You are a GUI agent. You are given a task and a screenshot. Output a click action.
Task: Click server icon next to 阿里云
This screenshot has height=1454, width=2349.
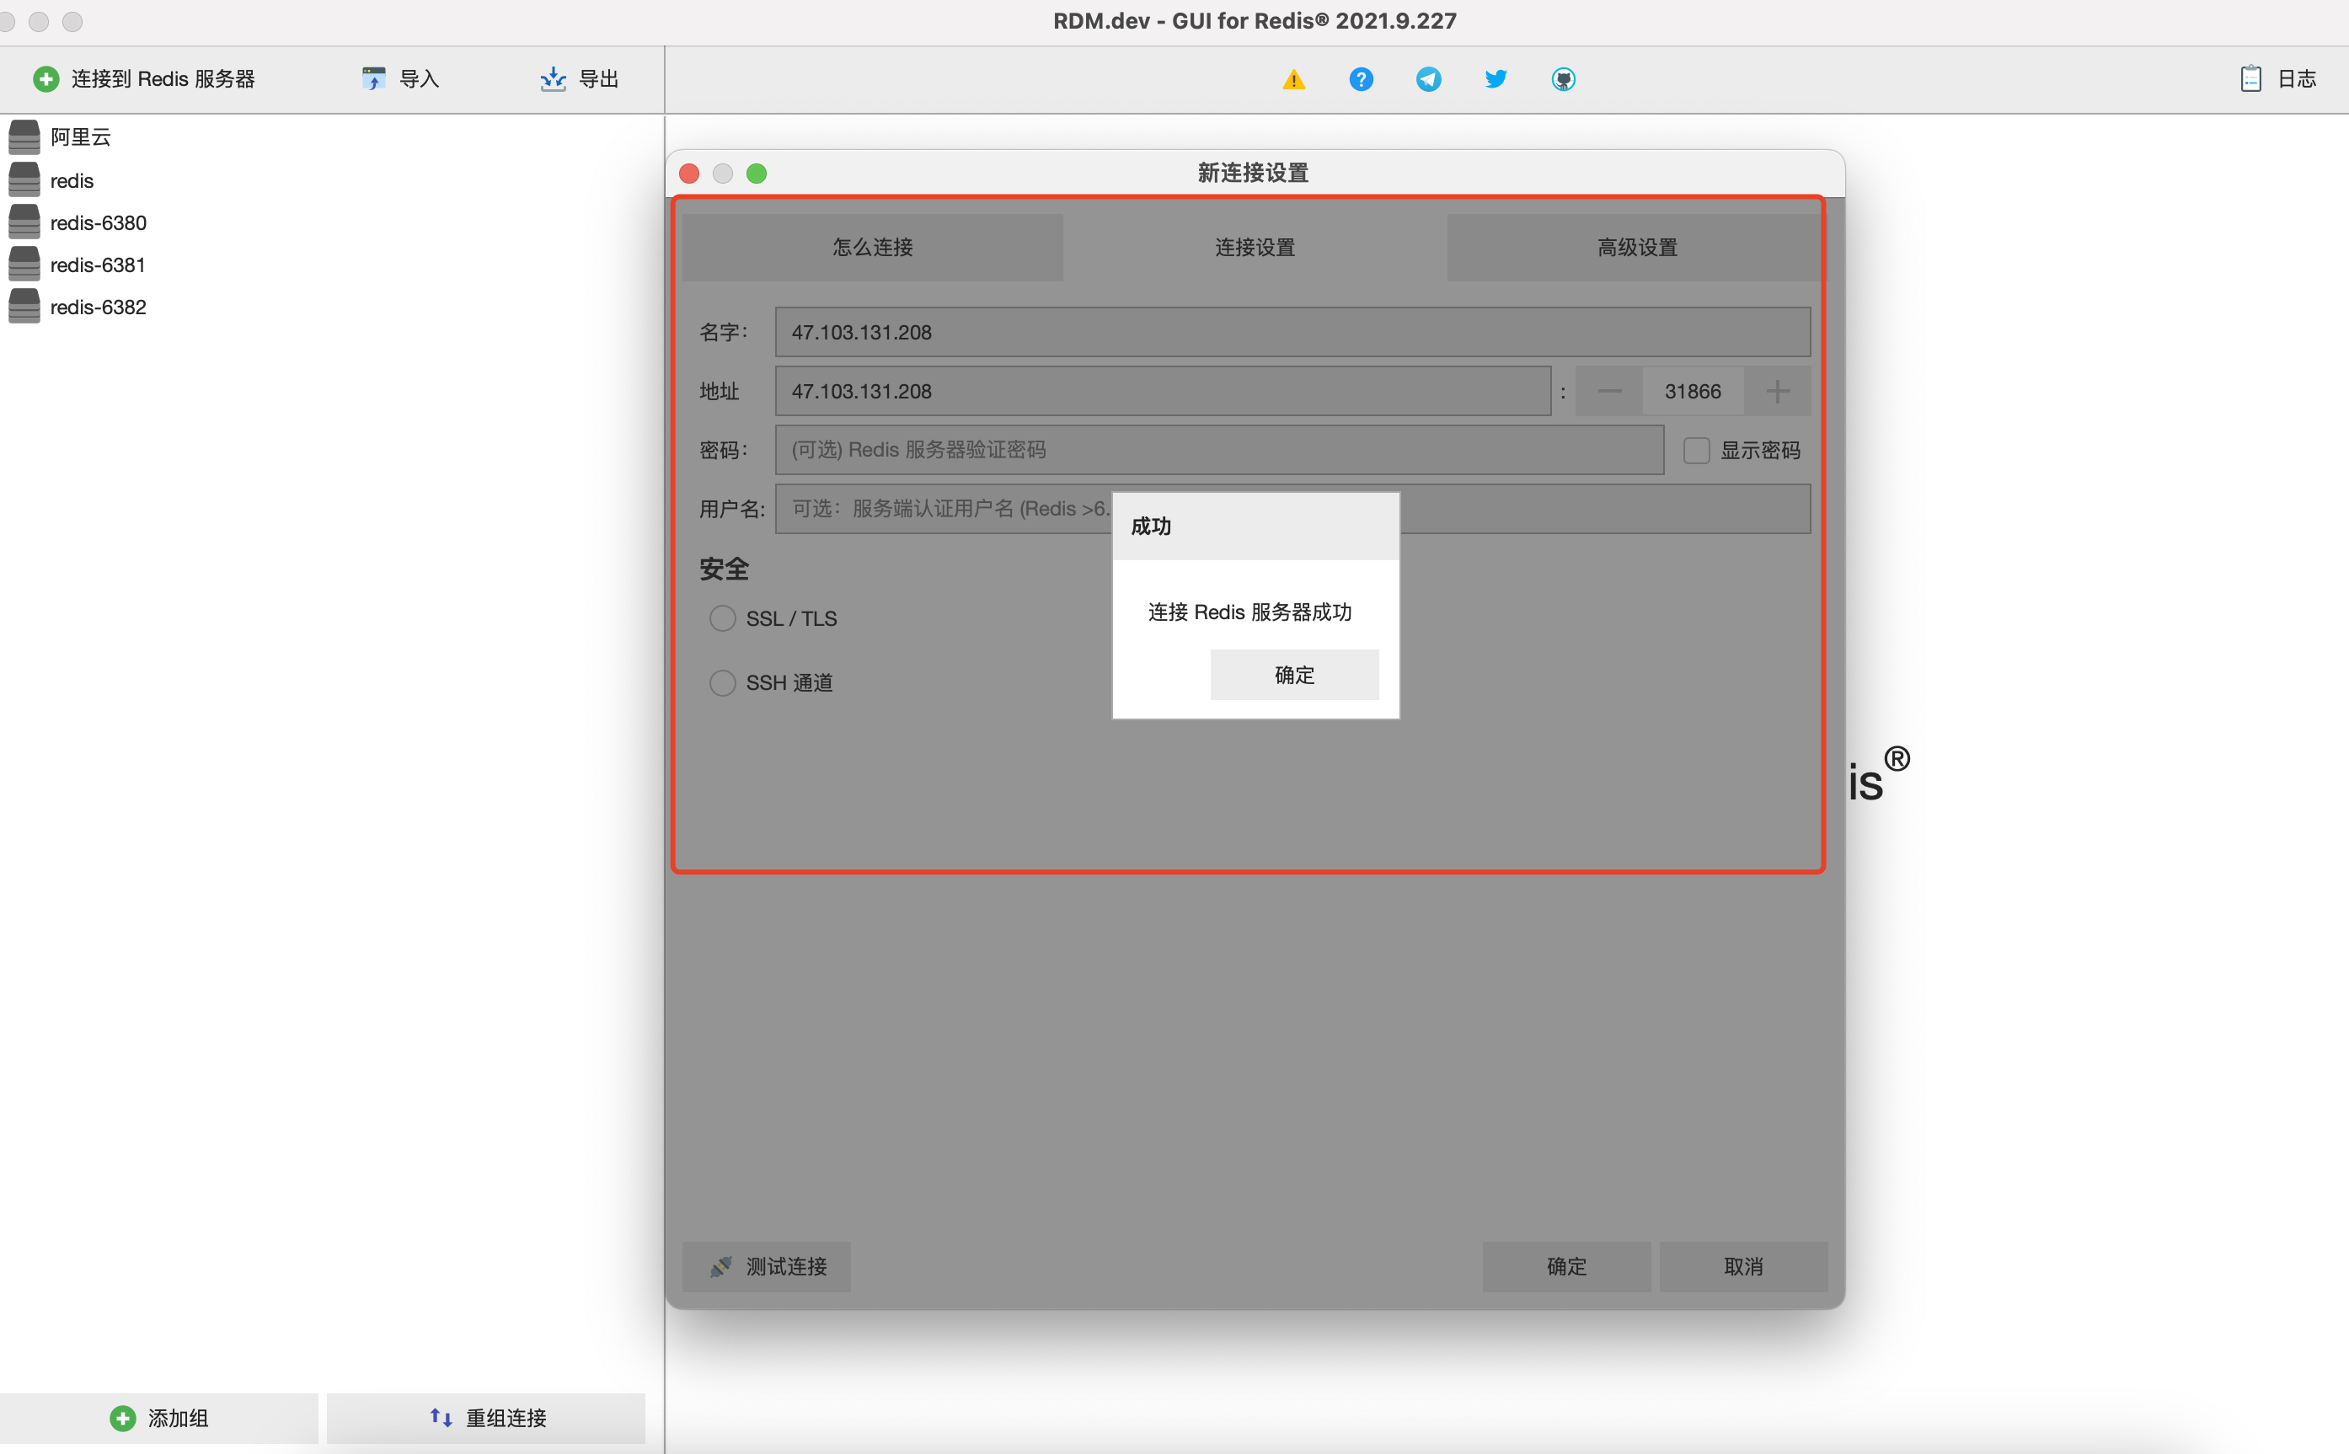coord(24,137)
